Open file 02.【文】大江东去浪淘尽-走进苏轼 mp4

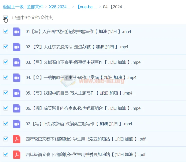pos(77,47)
